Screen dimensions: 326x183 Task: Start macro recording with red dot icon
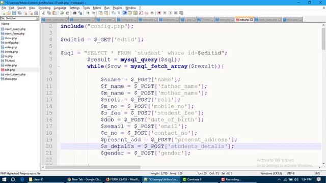coord(159,13)
